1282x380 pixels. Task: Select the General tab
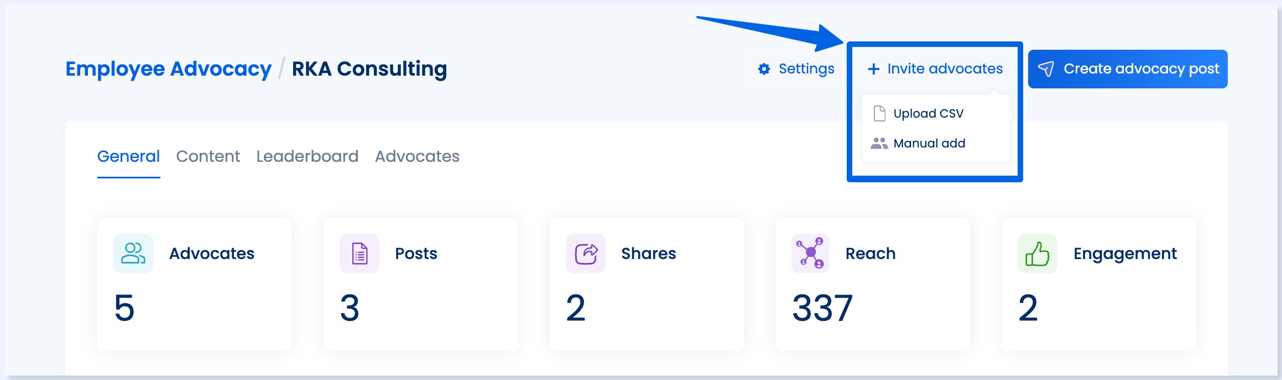click(x=128, y=156)
